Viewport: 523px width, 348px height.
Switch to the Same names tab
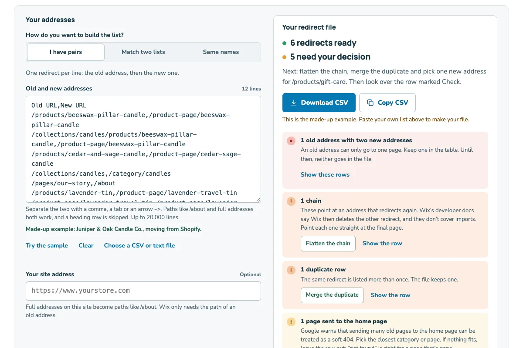pos(221,52)
